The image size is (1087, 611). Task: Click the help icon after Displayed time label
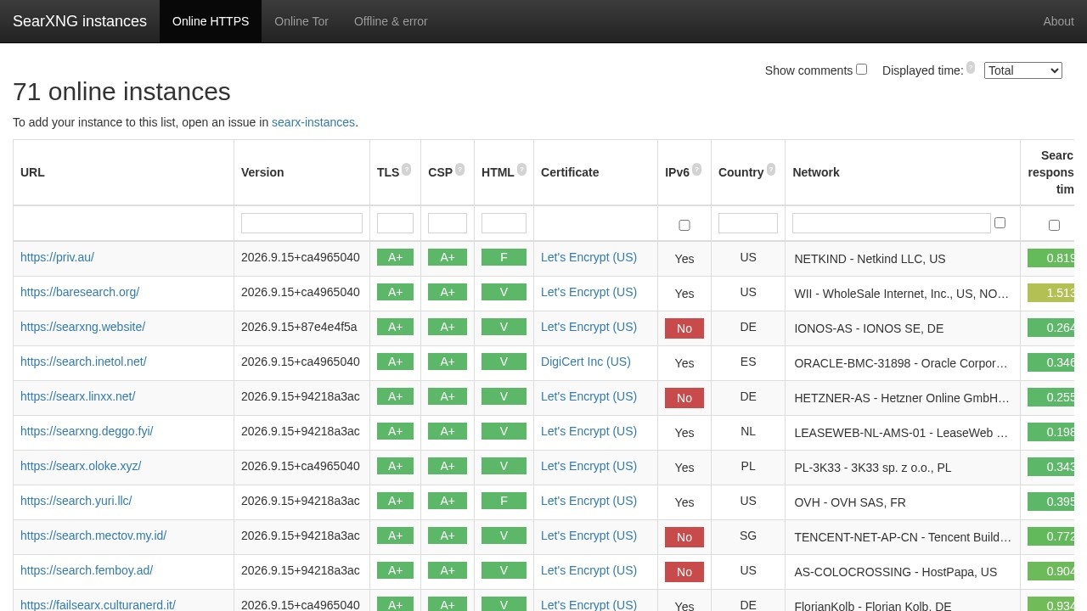971,68
